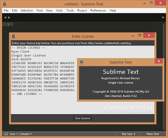Click the About dialog Sublime Text icon
This screenshot has height=138, width=168.
pyautogui.click(x=82, y=62)
